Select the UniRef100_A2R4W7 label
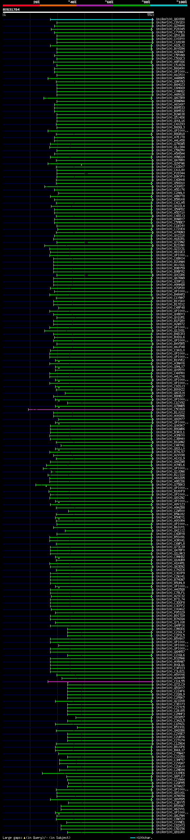The height and width of the screenshot is (840, 190). point(170,52)
